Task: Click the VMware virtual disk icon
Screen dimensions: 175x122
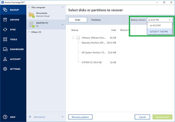Action: pos(78,38)
